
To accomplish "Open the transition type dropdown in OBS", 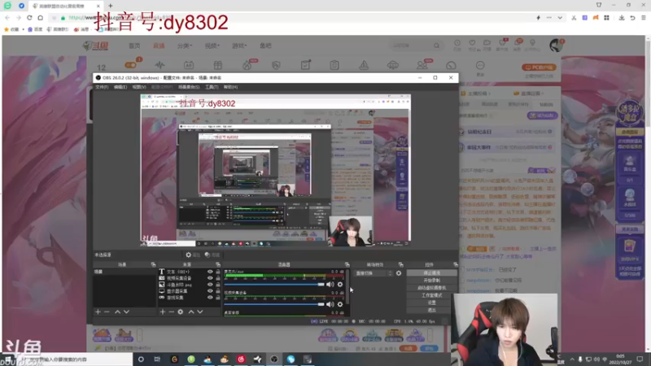I will tap(373, 273).
